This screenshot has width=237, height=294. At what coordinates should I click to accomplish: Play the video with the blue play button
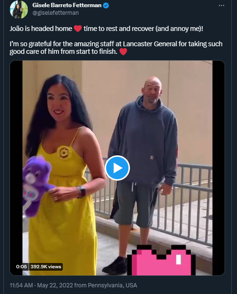[x=117, y=168]
